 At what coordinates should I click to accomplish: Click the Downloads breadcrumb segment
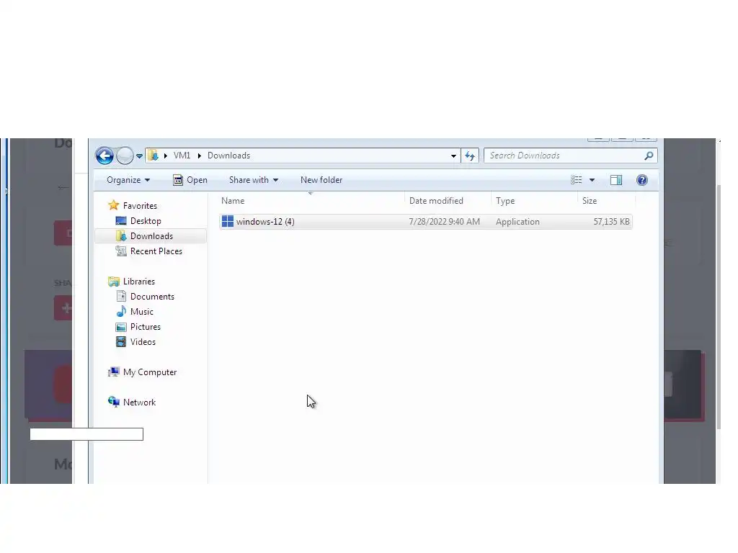click(228, 156)
